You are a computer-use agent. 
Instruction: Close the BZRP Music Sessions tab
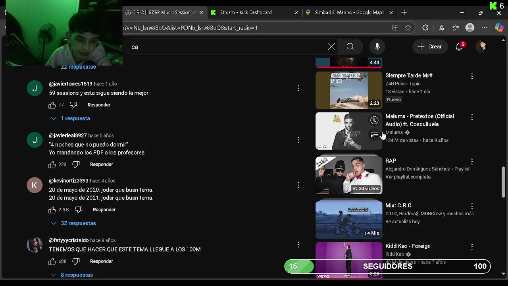pos(201,13)
